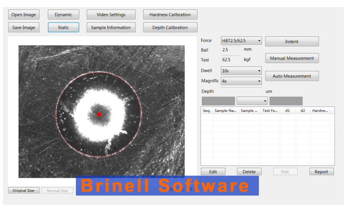Click the red center point on the indentation

(99, 114)
